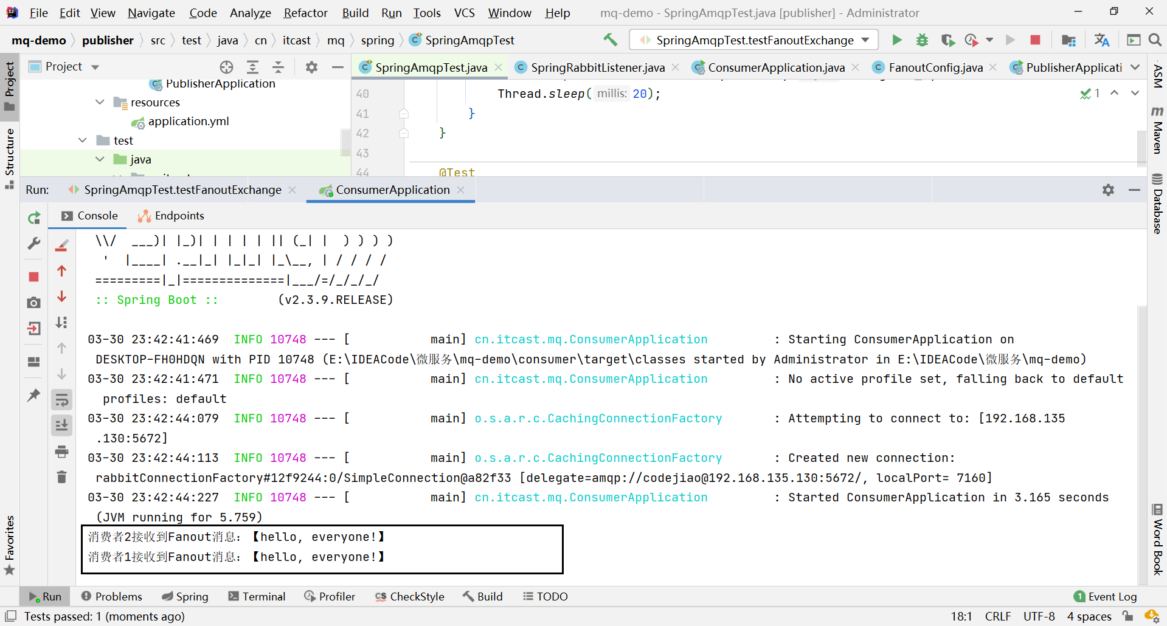The width and height of the screenshot is (1167, 626).
Task: Click the Exit icon in Run sidebar
Action: pyautogui.click(x=34, y=329)
